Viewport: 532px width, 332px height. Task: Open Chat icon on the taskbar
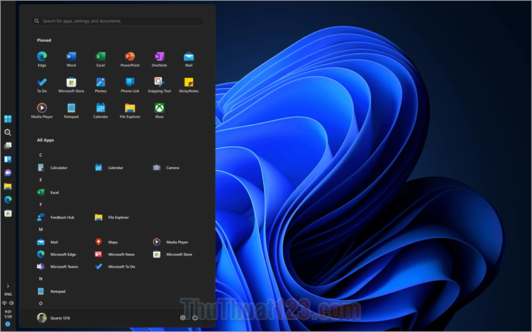click(8, 173)
